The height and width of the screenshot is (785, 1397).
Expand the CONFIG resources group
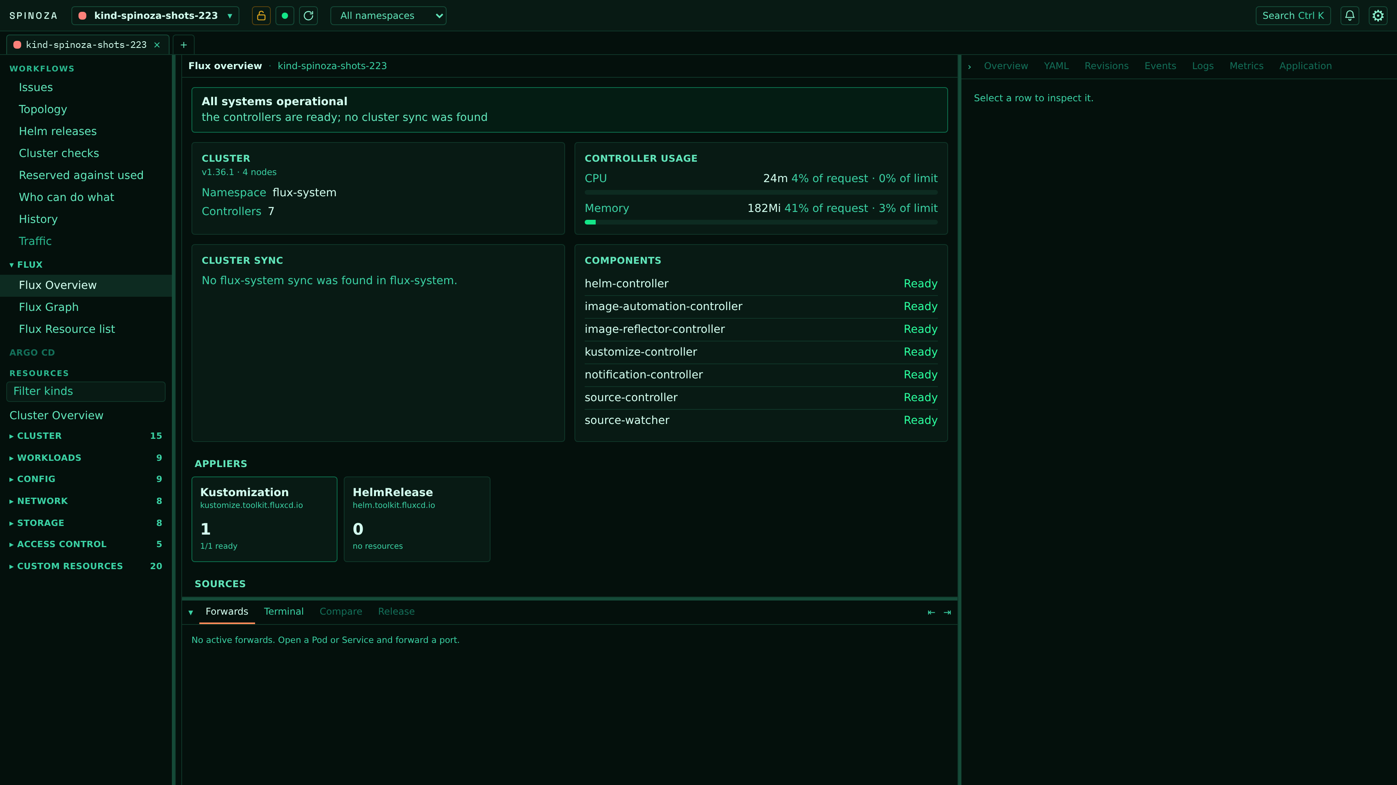tap(86, 479)
